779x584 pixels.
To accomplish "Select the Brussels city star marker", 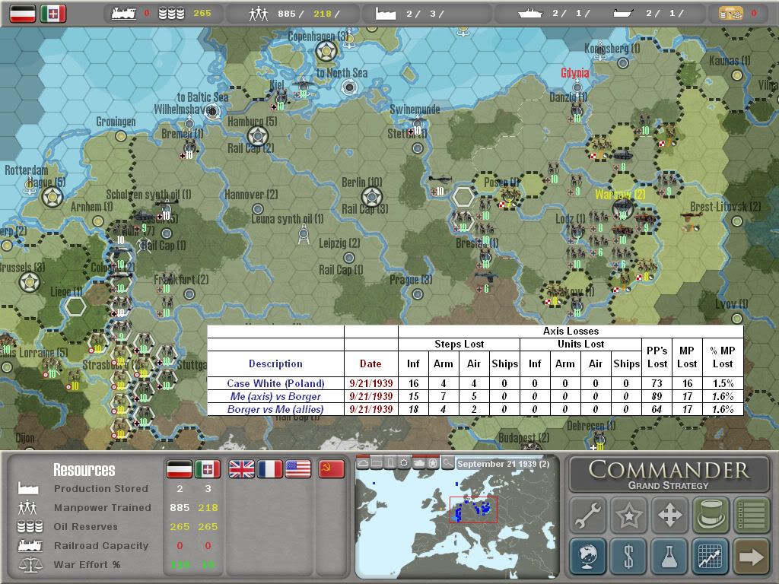I will tap(30, 282).
